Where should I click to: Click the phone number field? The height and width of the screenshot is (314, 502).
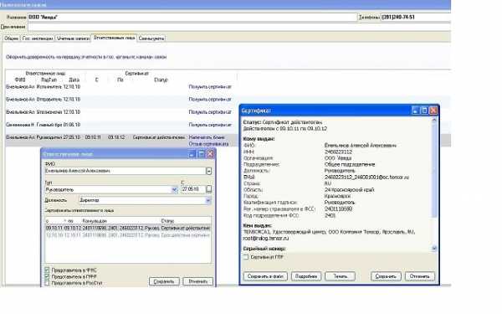416,18
